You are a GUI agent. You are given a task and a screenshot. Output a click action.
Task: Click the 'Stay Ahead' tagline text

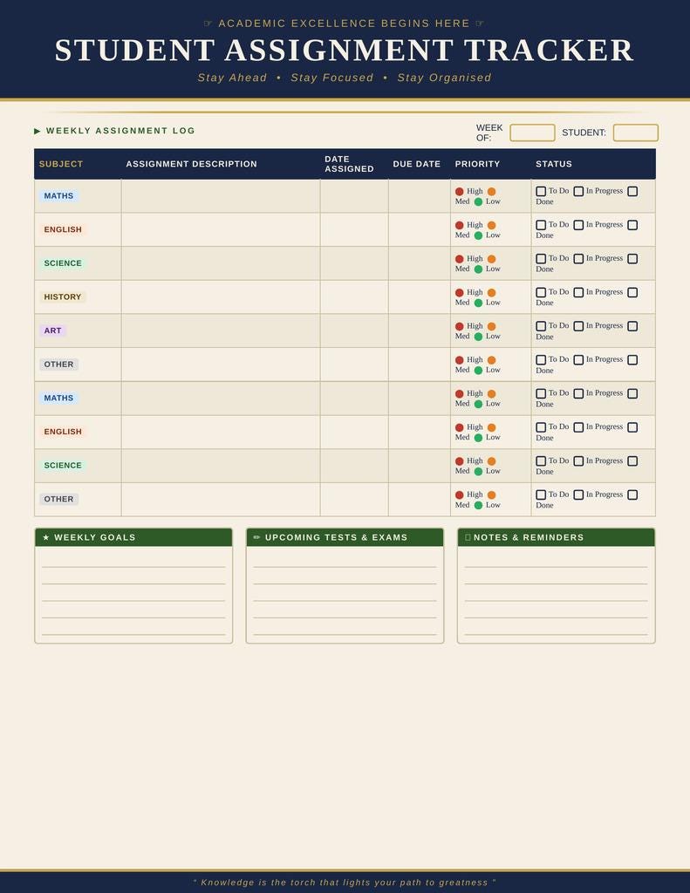pyautogui.click(x=232, y=78)
